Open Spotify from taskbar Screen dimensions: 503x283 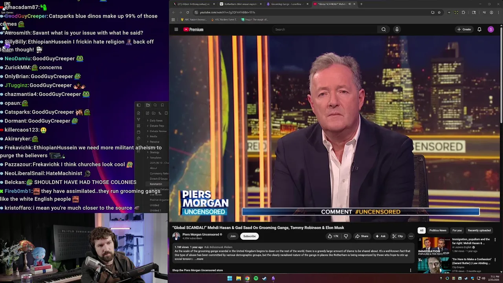click(256, 278)
